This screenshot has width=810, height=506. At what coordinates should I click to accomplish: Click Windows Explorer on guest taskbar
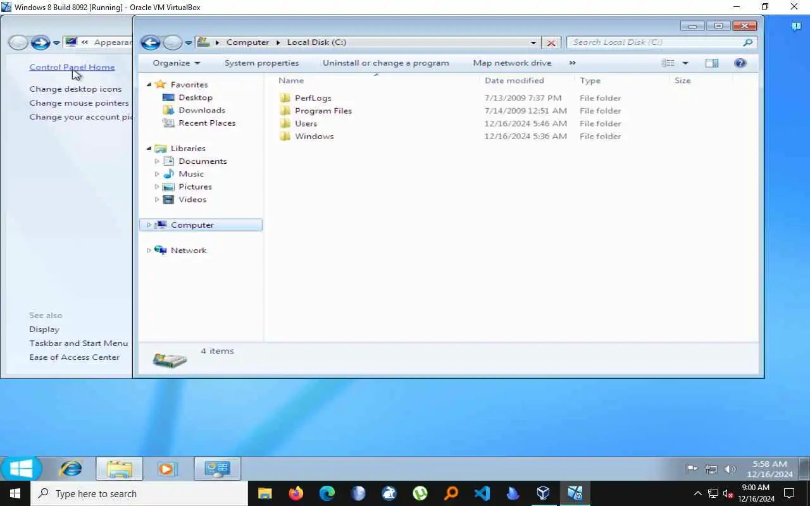(x=119, y=469)
